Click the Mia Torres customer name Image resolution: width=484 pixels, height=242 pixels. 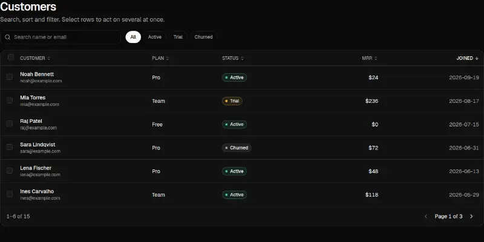point(33,98)
